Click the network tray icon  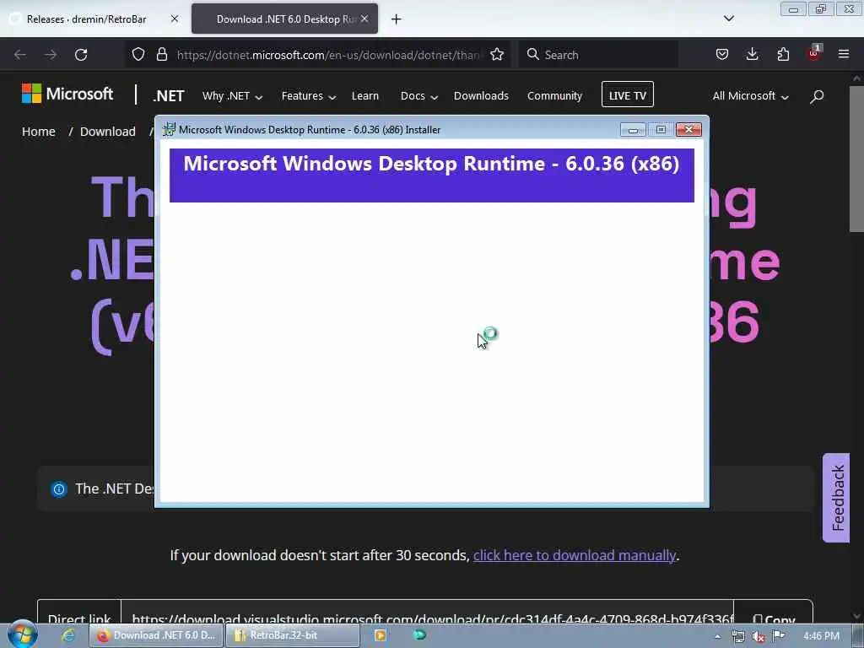pos(737,636)
